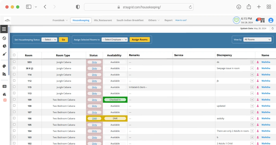Click the browser share icon
This screenshot has height=145, width=276.
click(249, 7)
